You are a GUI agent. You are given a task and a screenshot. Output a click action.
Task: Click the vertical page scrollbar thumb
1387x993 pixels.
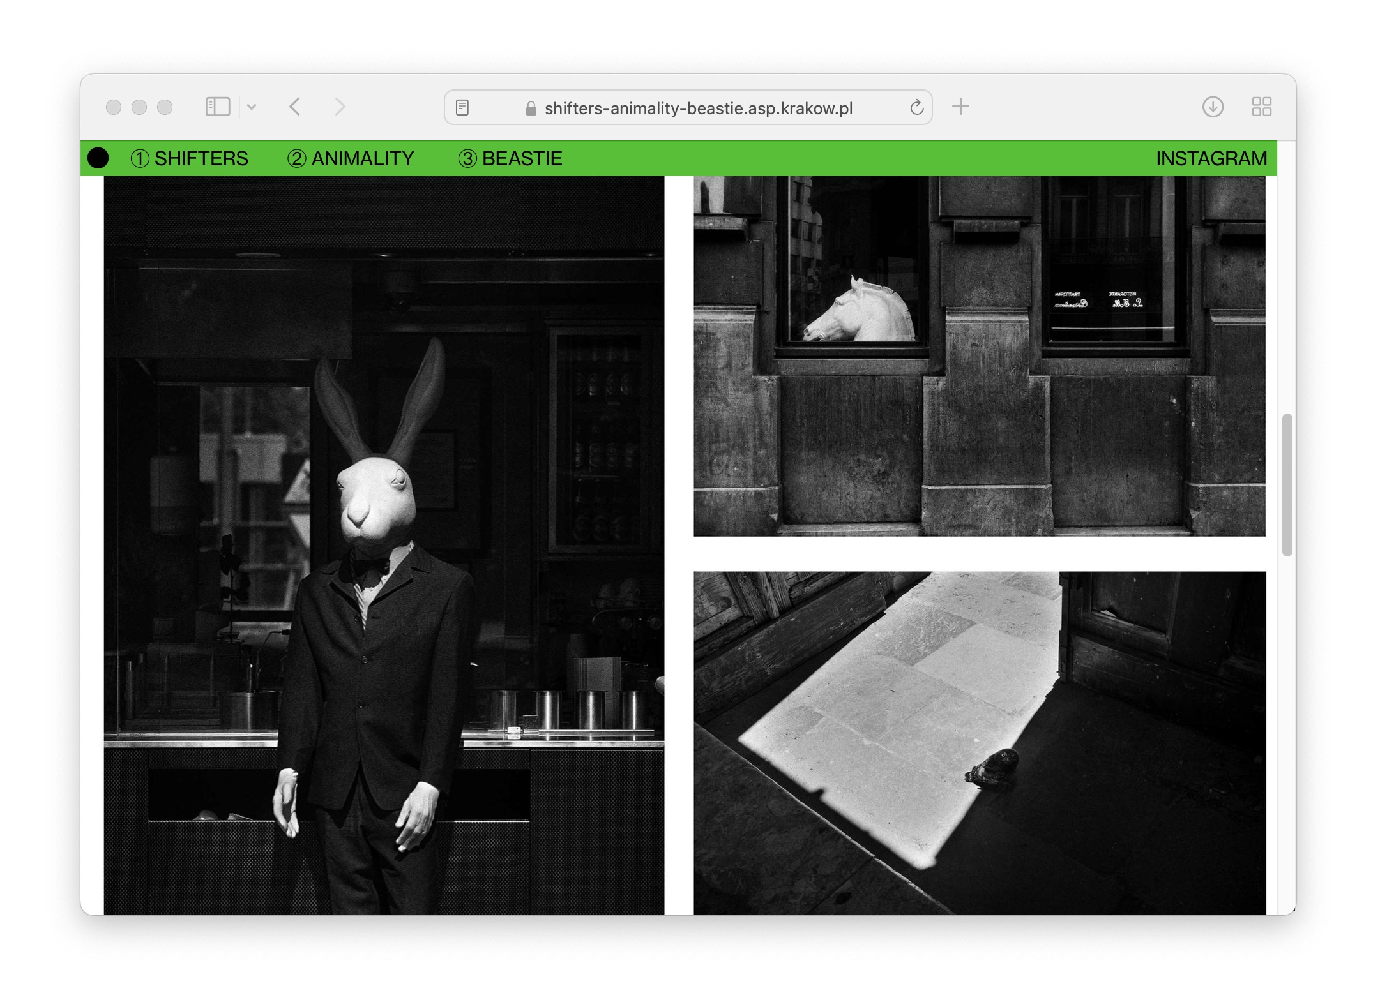click(1287, 485)
